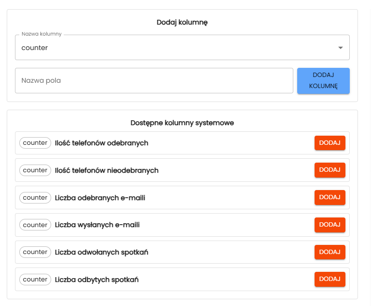Focus the Nazwa pola input field
The height and width of the screenshot is (306, 371).
154,80
